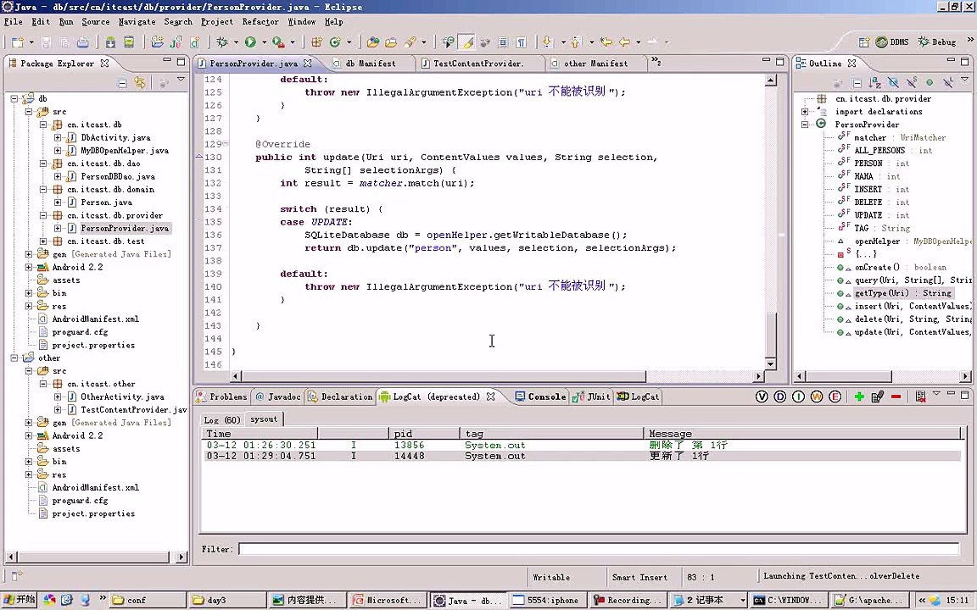Open the Source menu
This screenshot has height=610, width=977.
tap(95, 21)
